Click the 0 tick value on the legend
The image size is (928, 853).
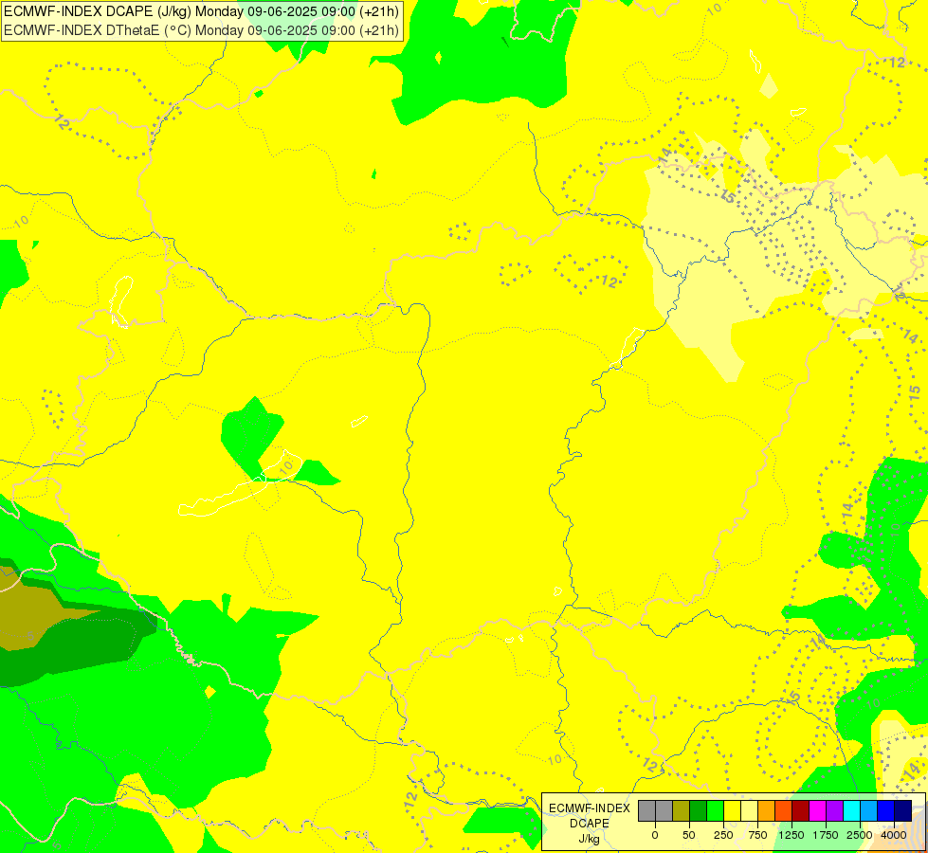(x=655, y=835)
